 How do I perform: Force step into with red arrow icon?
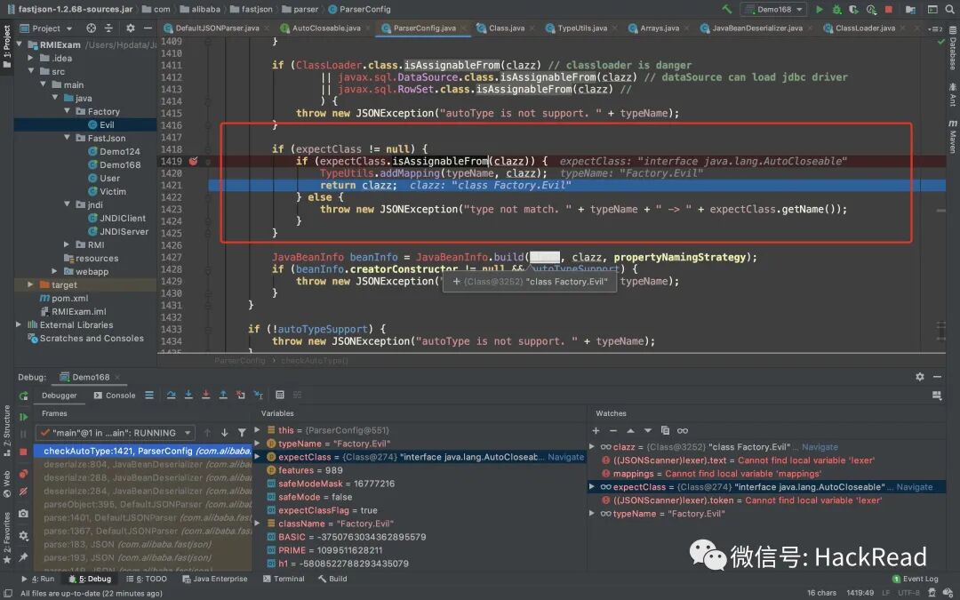(205, 396)
